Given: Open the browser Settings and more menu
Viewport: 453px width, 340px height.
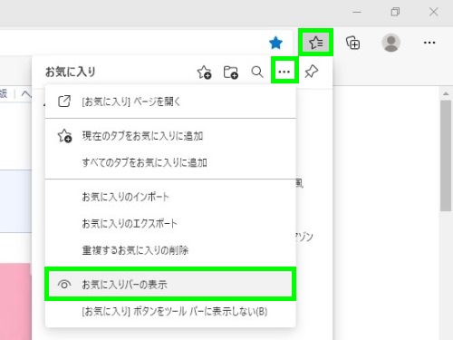Looking at the screenshot, I should click(x=429, y=43).
